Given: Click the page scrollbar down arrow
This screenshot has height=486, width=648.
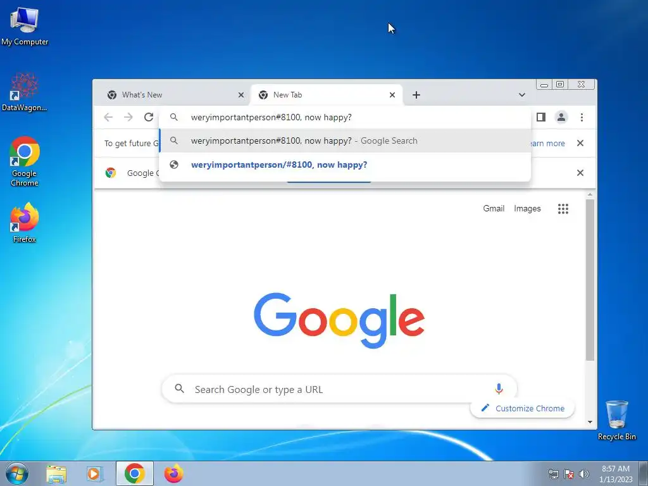Looking at the screenshot, I should pos(590,422).
